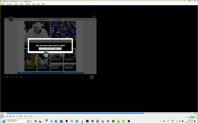Click NO in the quit confirmation dialog
The height and width of the screenshot is (124, 198).
point(56,49)
